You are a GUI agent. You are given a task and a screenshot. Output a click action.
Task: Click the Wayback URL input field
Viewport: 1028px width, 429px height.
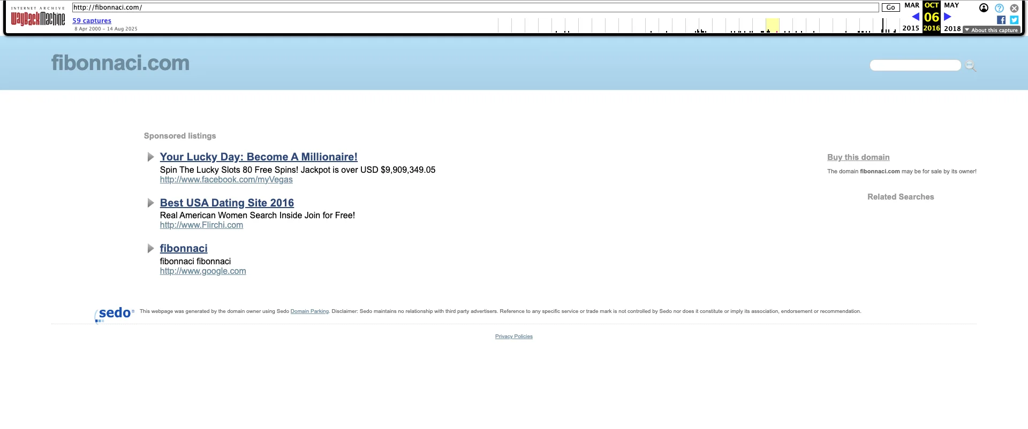[475, 7]
